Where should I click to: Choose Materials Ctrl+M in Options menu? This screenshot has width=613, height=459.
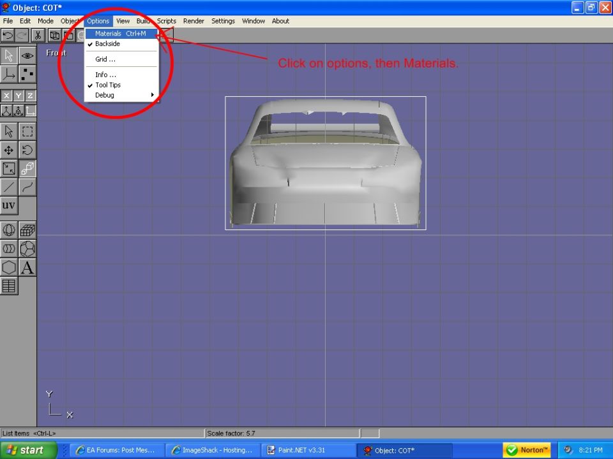[121, 34]
